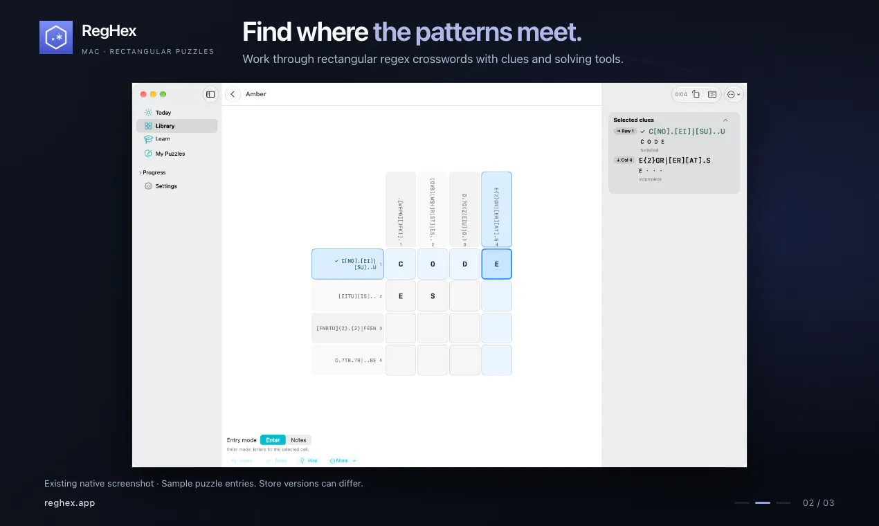Open the ellipsis options menu in the toolbar
The width and height of the screenshot is (879, 526).
pos(733,94)
